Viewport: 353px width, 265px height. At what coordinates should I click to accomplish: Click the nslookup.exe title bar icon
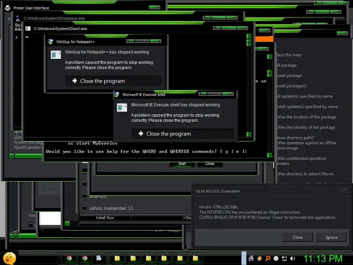point(18,18)
